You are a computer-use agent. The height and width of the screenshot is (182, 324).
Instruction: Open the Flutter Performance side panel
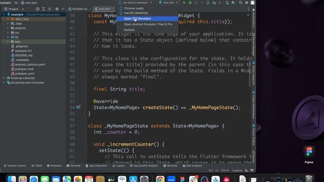tap(254, 105)
